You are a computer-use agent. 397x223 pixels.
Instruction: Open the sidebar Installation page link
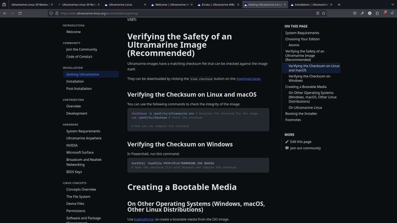coord(75,81)
